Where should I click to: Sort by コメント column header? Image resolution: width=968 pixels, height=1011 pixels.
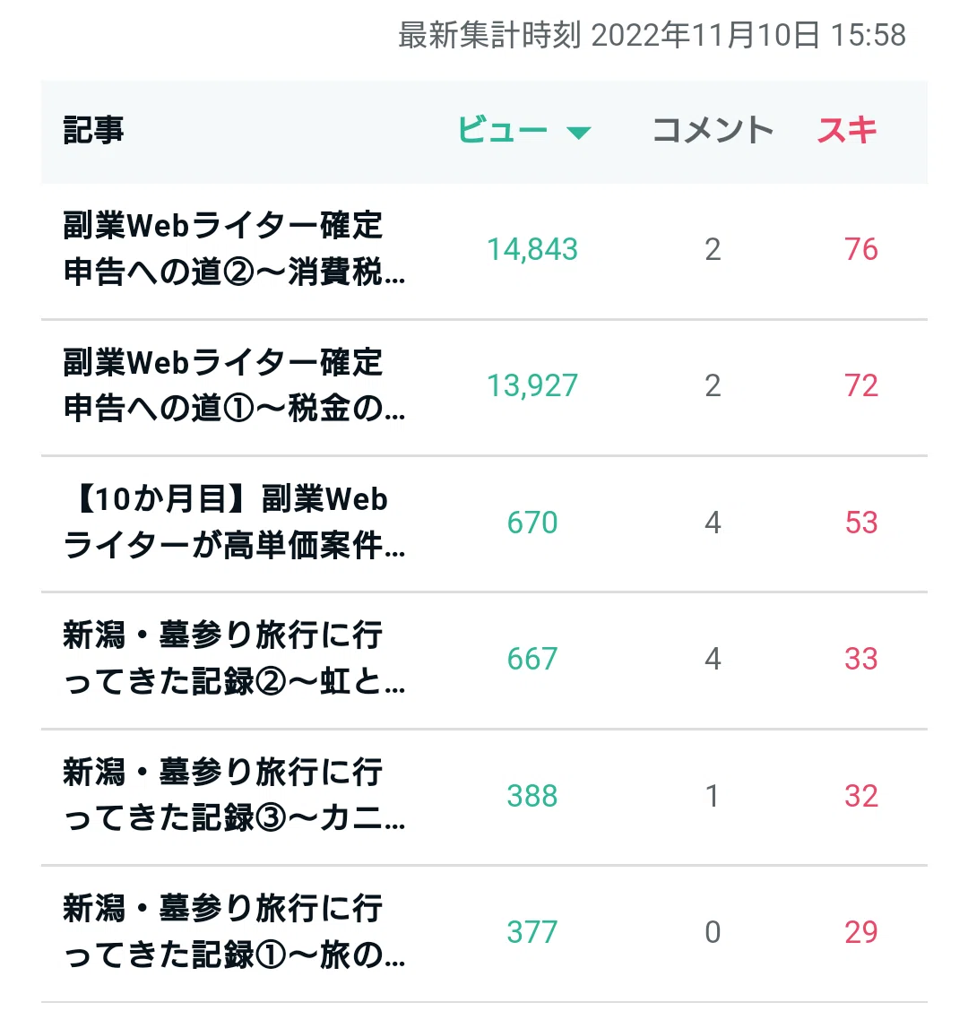point(713,130)
